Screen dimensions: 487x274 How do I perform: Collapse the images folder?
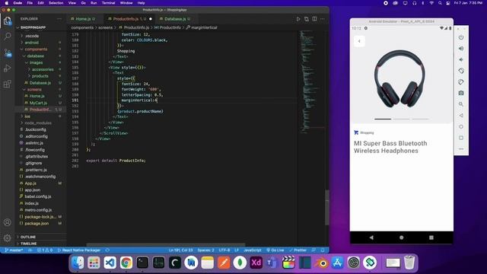click(36, 62)
